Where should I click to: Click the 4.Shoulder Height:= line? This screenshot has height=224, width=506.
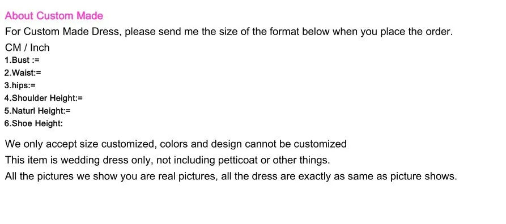[44, 98]
